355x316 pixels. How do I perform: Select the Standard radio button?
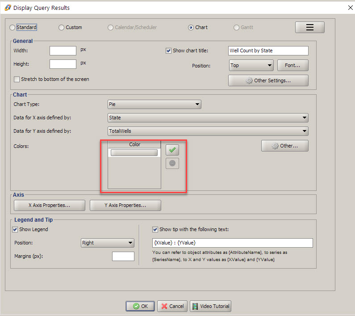[12, 27]
